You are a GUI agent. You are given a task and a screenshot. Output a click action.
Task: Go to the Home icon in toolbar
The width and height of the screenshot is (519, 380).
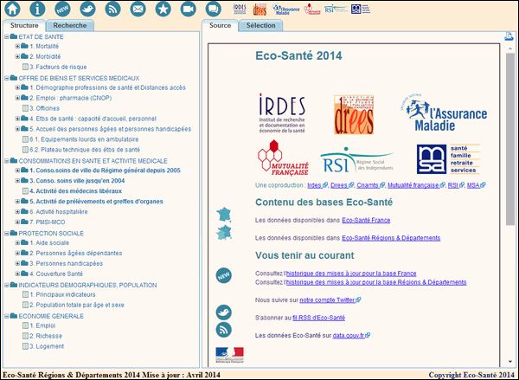click(x=12, y=9)
